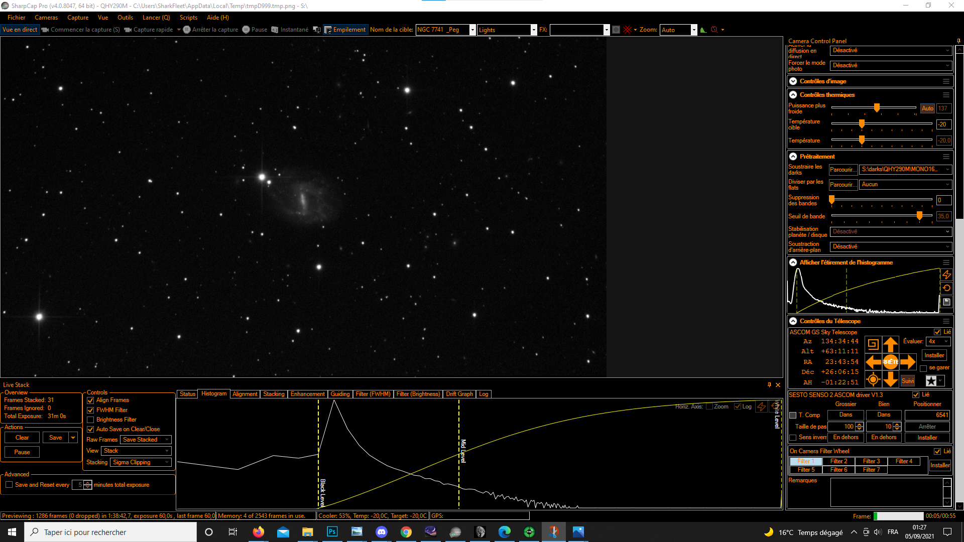Select Filter 2 on the filter wheel
Screen dimensions: 964x542
click(838, 461)
